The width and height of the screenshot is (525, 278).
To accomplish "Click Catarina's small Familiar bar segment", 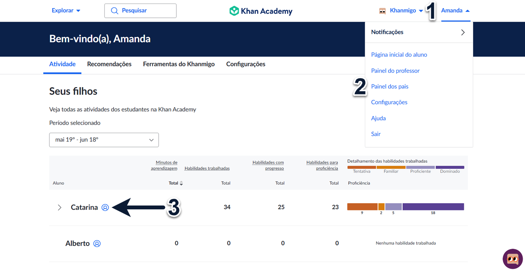I will click(x=381, y=207).
